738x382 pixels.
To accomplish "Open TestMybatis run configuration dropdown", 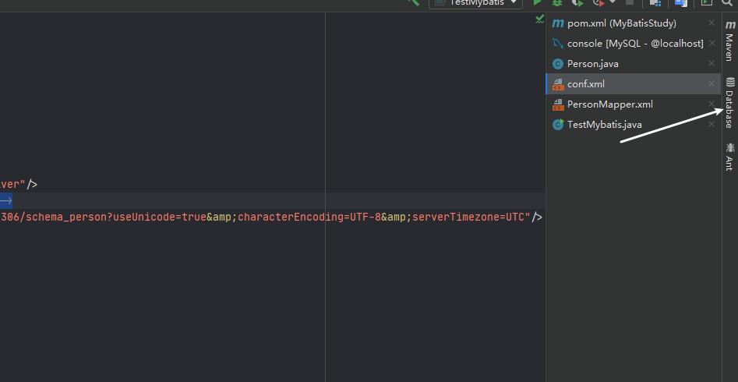I will [x=475, y=3].
